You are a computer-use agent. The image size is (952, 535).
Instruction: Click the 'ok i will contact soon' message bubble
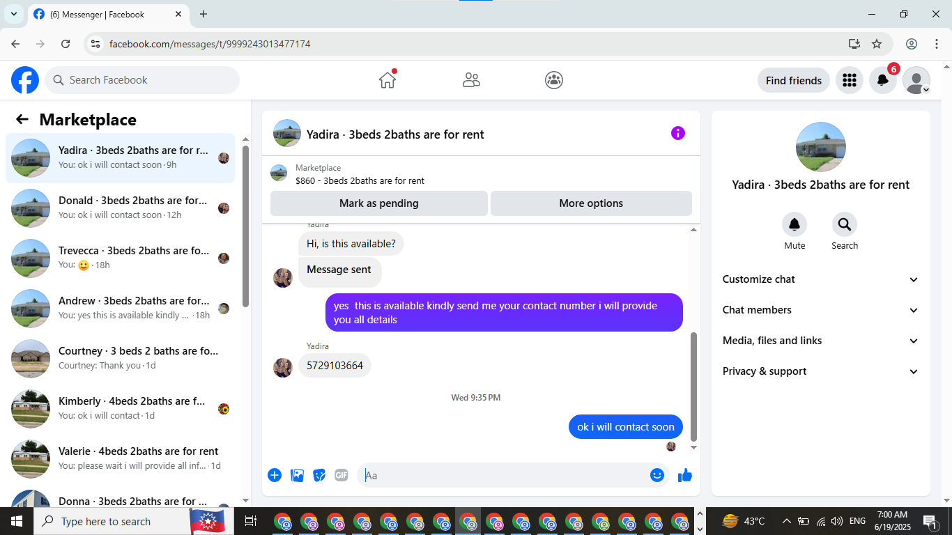point(626,427)
